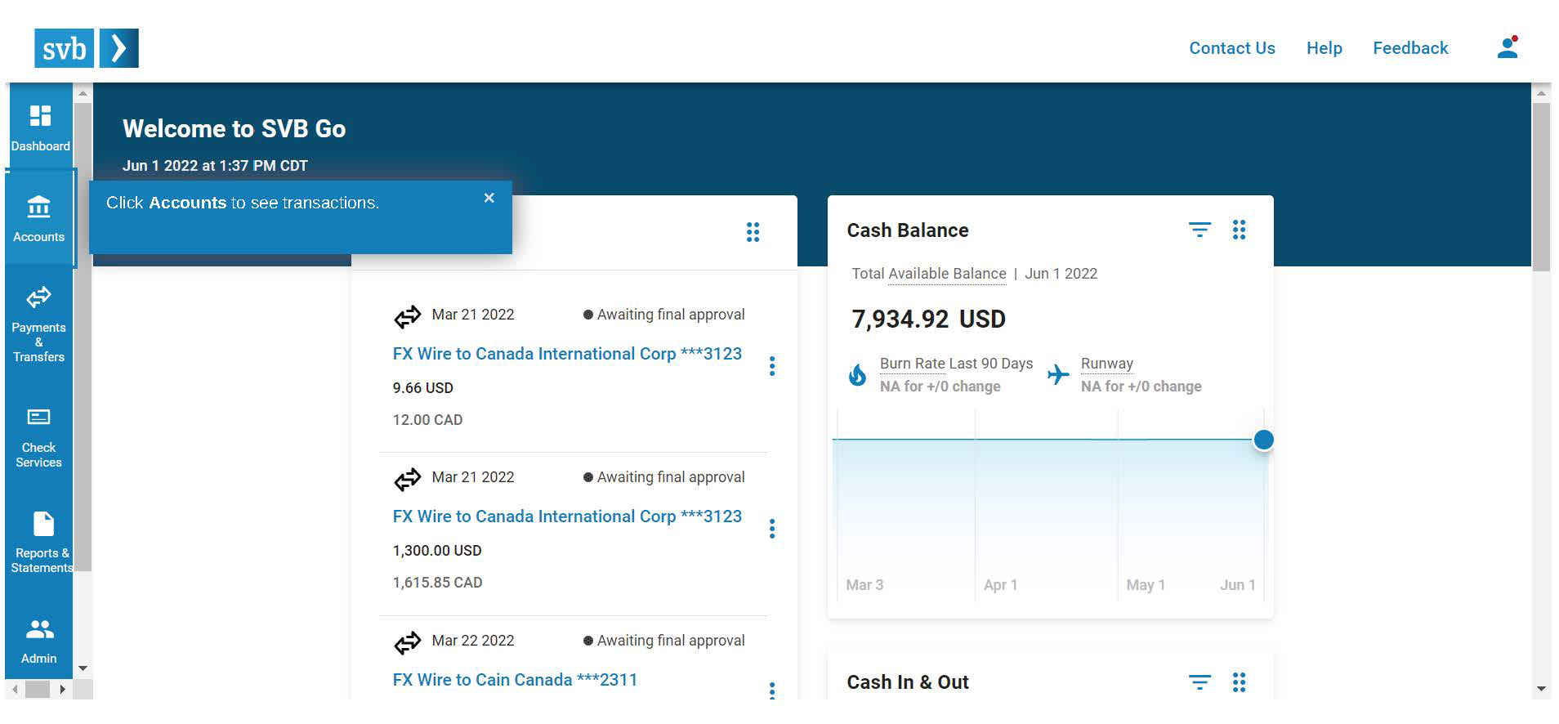
Task: Open Admin in the sidebar
Action: click(39, 642)
